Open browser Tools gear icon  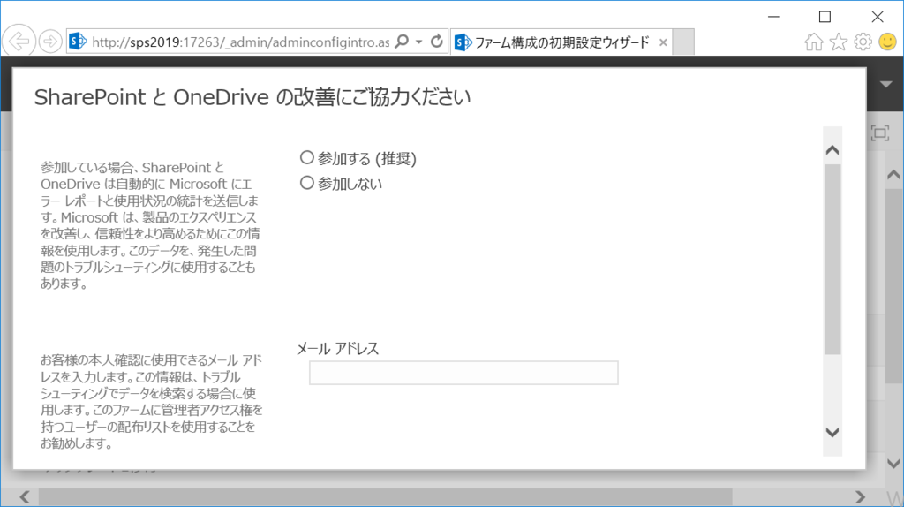pyautogui.click(x=863, y=42)
